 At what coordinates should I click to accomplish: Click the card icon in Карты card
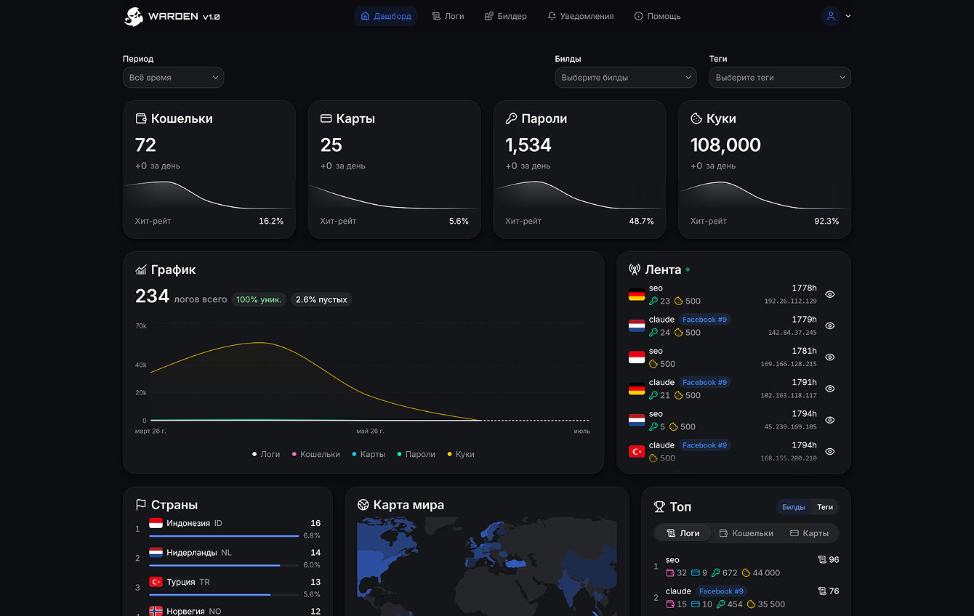[x=326, y=118]
